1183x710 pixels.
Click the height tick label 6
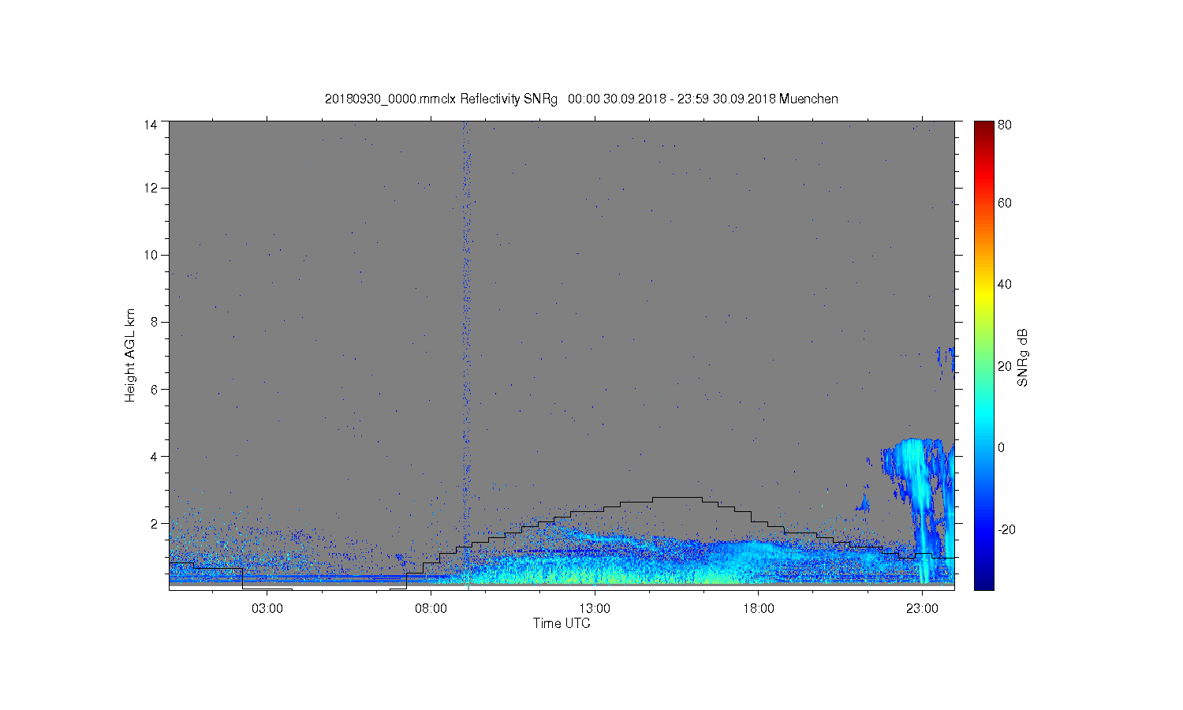point(154,389)
